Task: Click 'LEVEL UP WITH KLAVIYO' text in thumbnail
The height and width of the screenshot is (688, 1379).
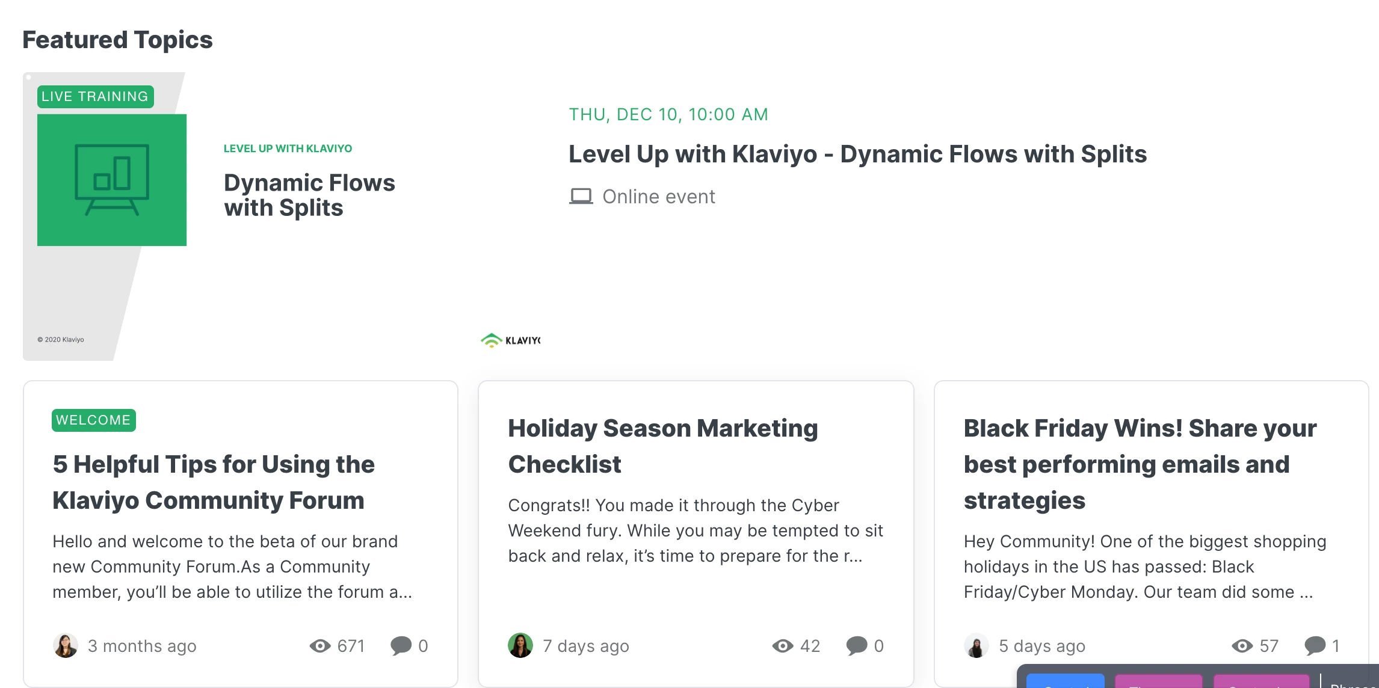Action: tap(288, 149)
